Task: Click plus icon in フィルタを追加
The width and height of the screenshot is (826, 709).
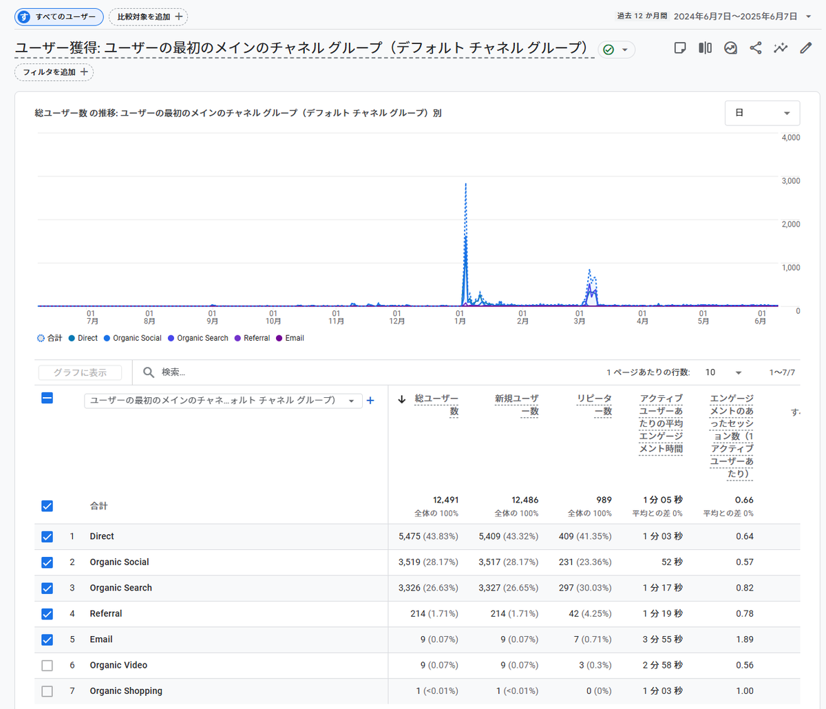Action: pos(84,72)
